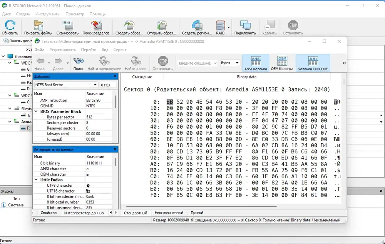385x244 pixels.
Task: Open Сервис menu in viewer
Action: coord(120,50)
